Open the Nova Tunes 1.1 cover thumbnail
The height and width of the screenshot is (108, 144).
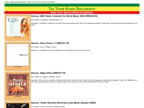click(18, 55)
